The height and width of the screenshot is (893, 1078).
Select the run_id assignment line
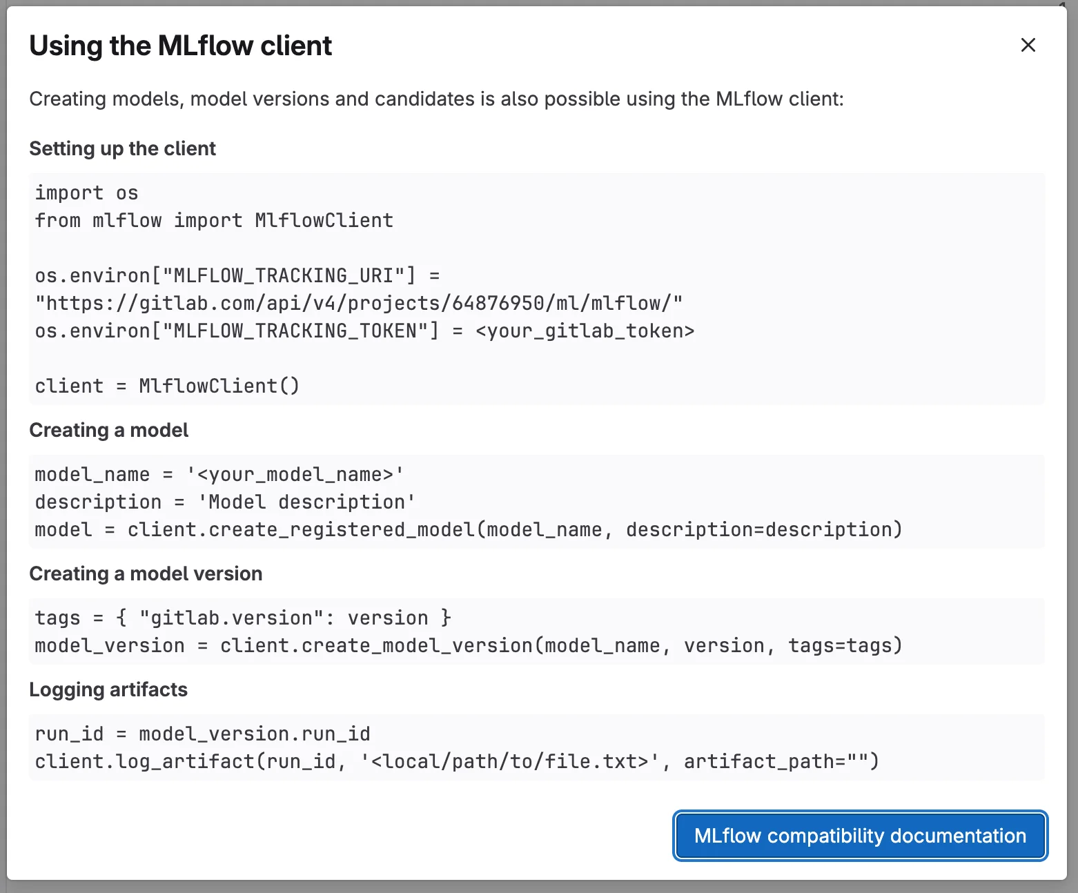click(202, 734)
